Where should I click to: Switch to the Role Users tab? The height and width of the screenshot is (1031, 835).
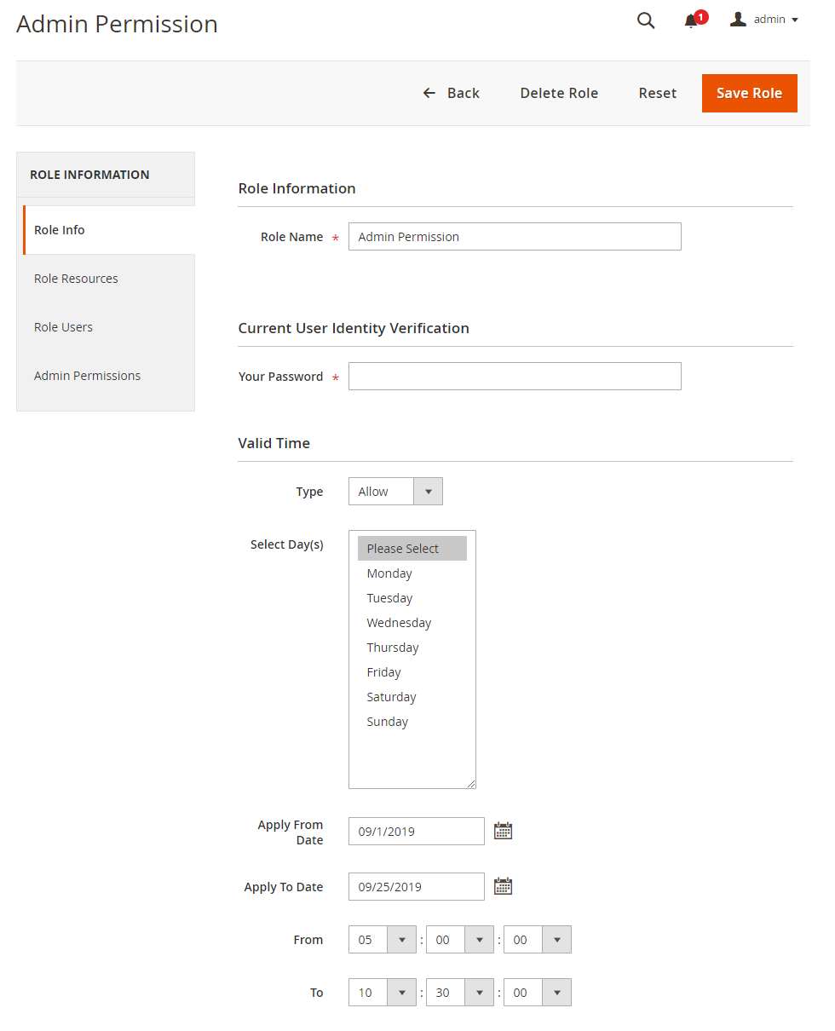click(63, 327)
